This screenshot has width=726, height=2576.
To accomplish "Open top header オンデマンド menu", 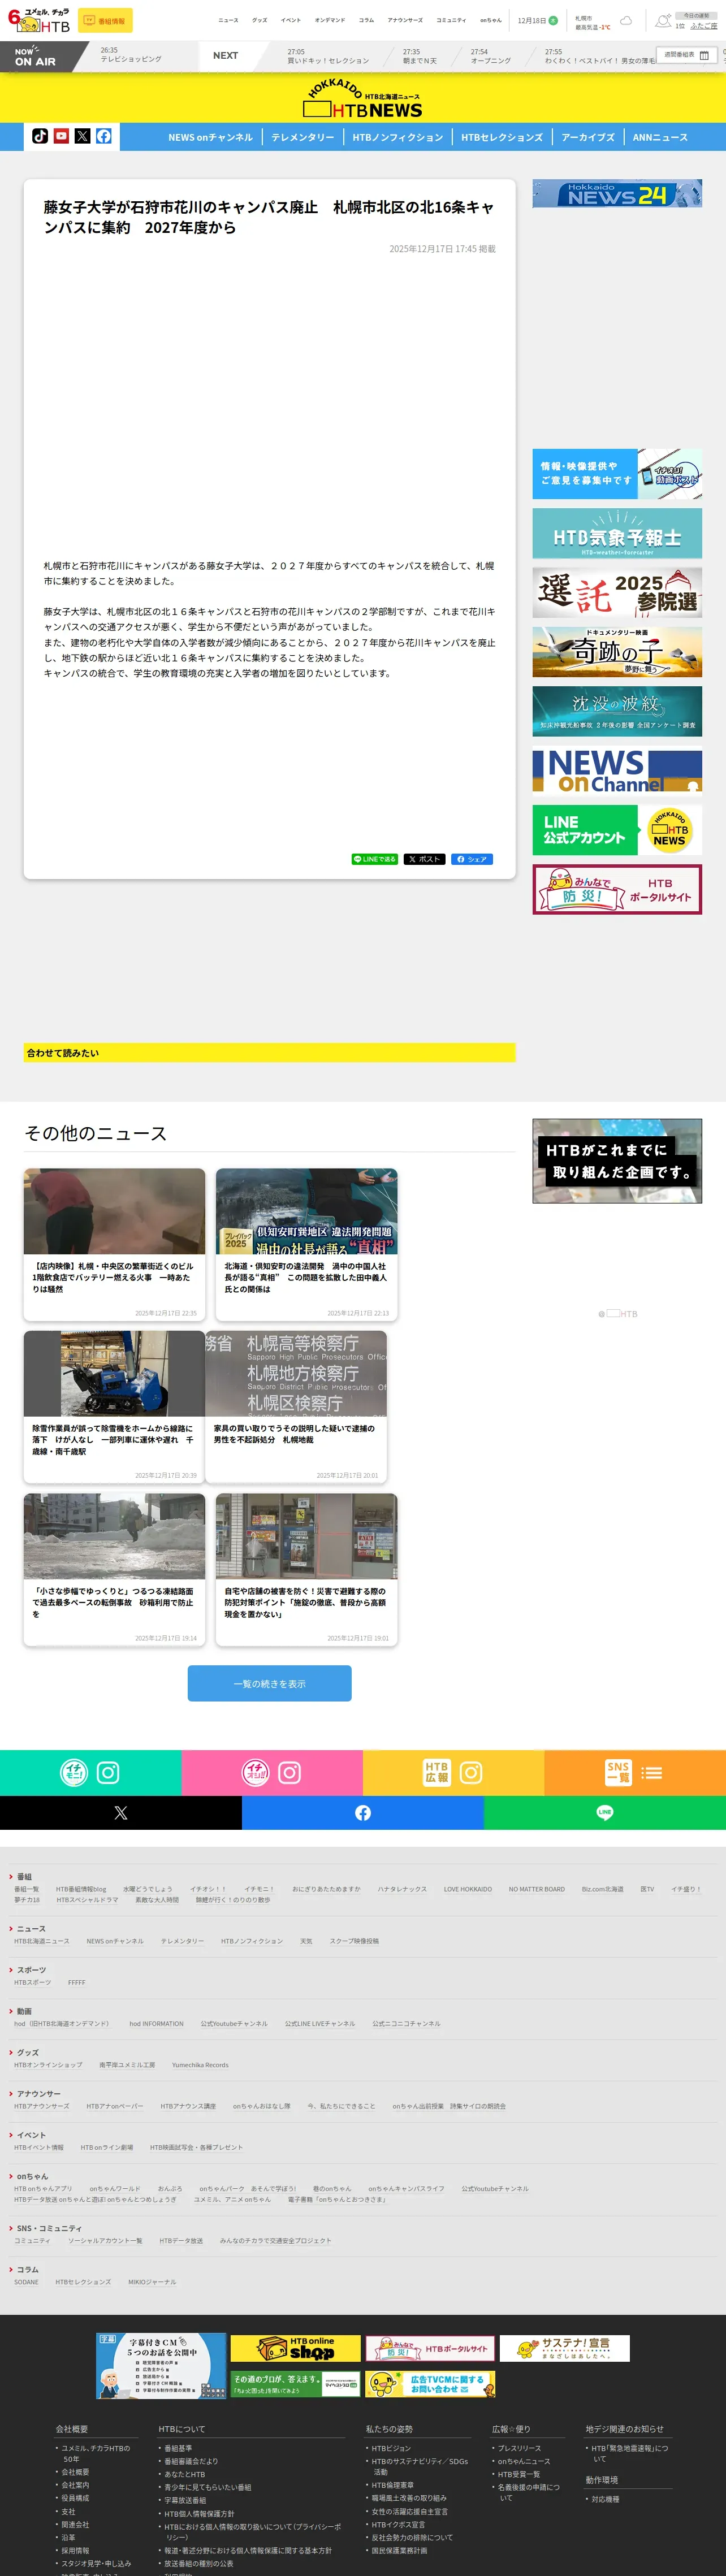I will [330, 20].
